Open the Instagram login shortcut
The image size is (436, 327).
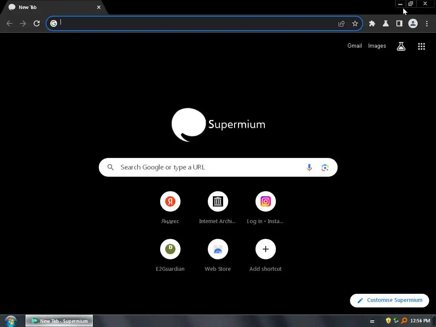pos(266,207)
